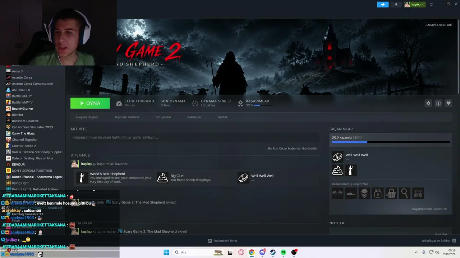This screenshot has height=258, width=460.
Task: Show hidden system tray icons chevron
Action: 416,252
